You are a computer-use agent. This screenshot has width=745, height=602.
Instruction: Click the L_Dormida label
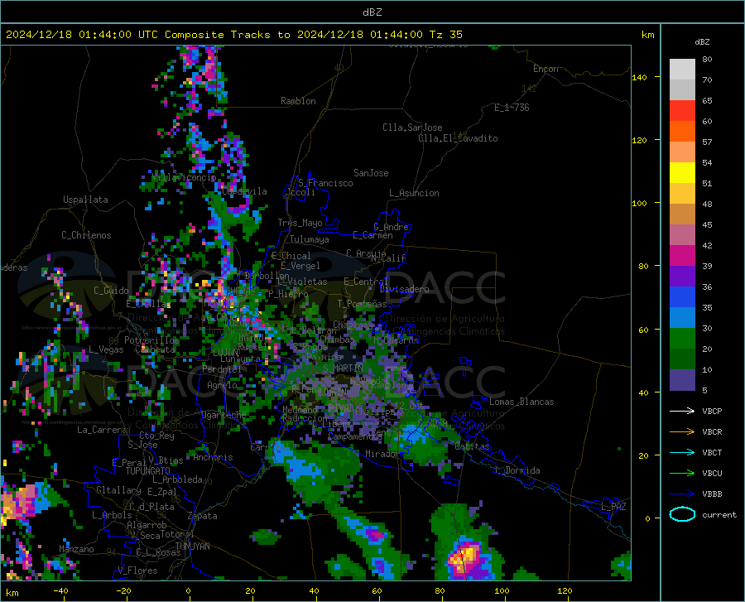pyautogui.click(x=517, y=470)
